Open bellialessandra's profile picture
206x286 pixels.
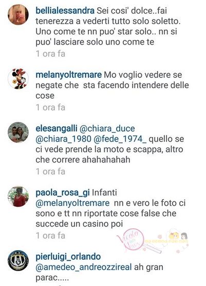point(18,14)
